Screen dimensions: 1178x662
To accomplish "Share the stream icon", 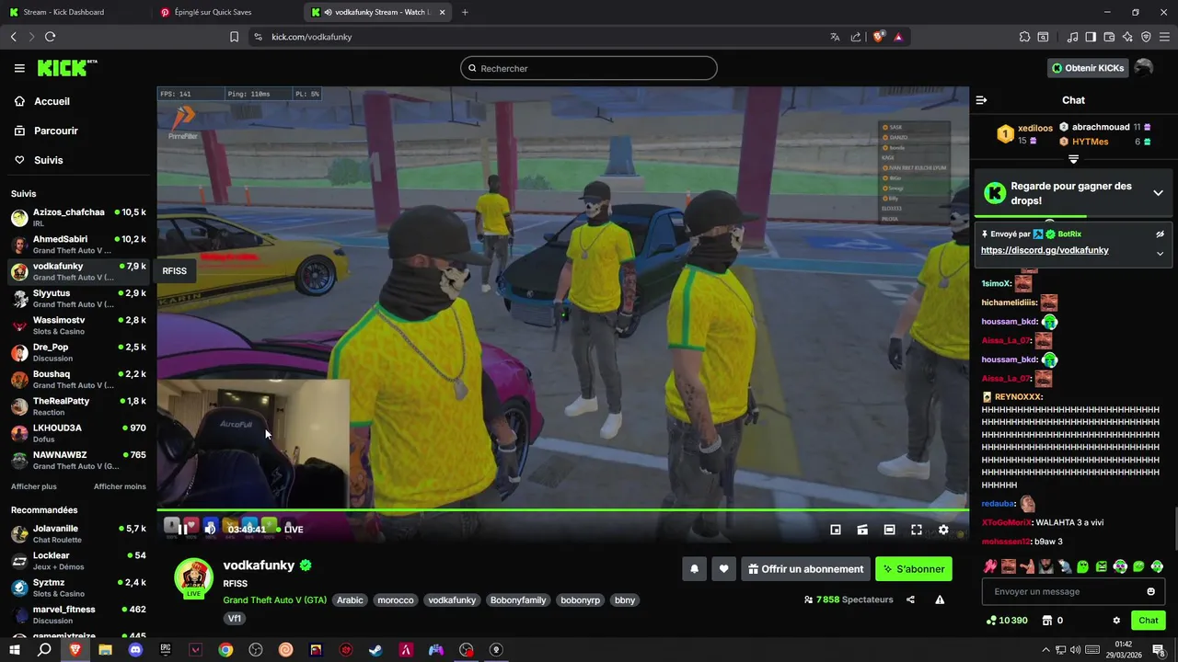I will click(910, 599).
